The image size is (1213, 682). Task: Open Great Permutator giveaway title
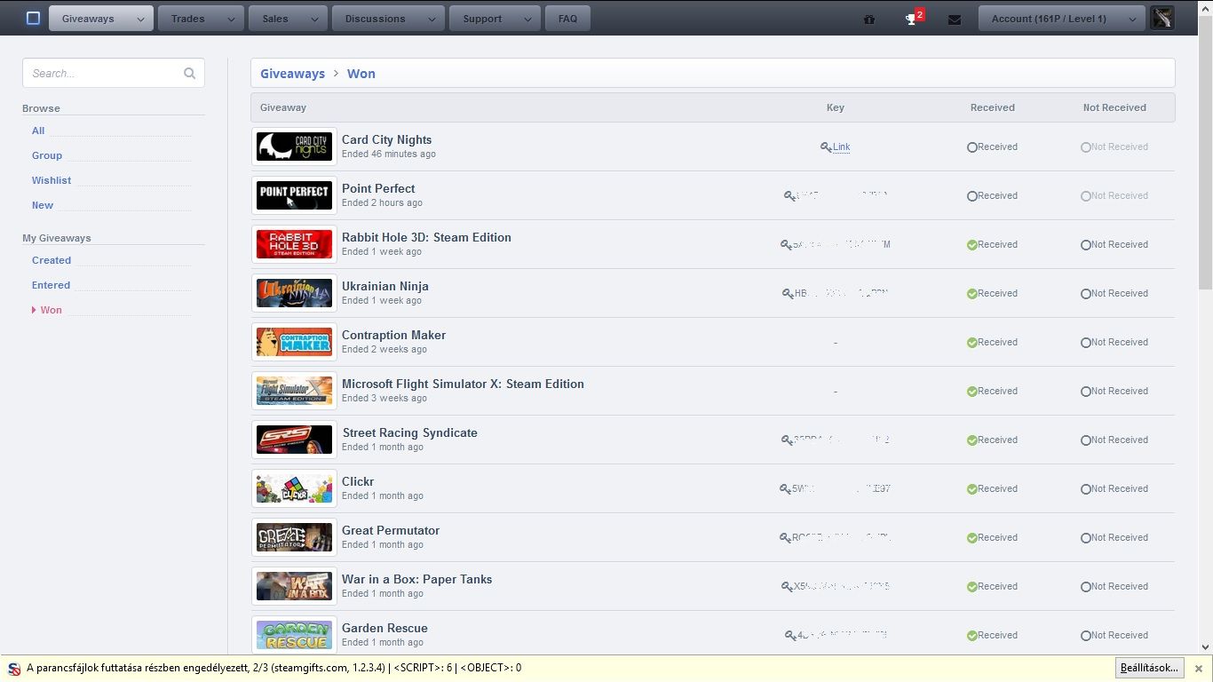pyautogui.click(x=391, y=530)
